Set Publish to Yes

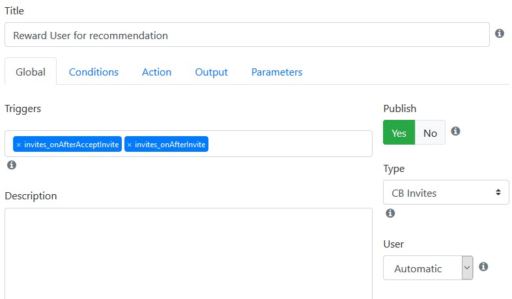(399, 132)
